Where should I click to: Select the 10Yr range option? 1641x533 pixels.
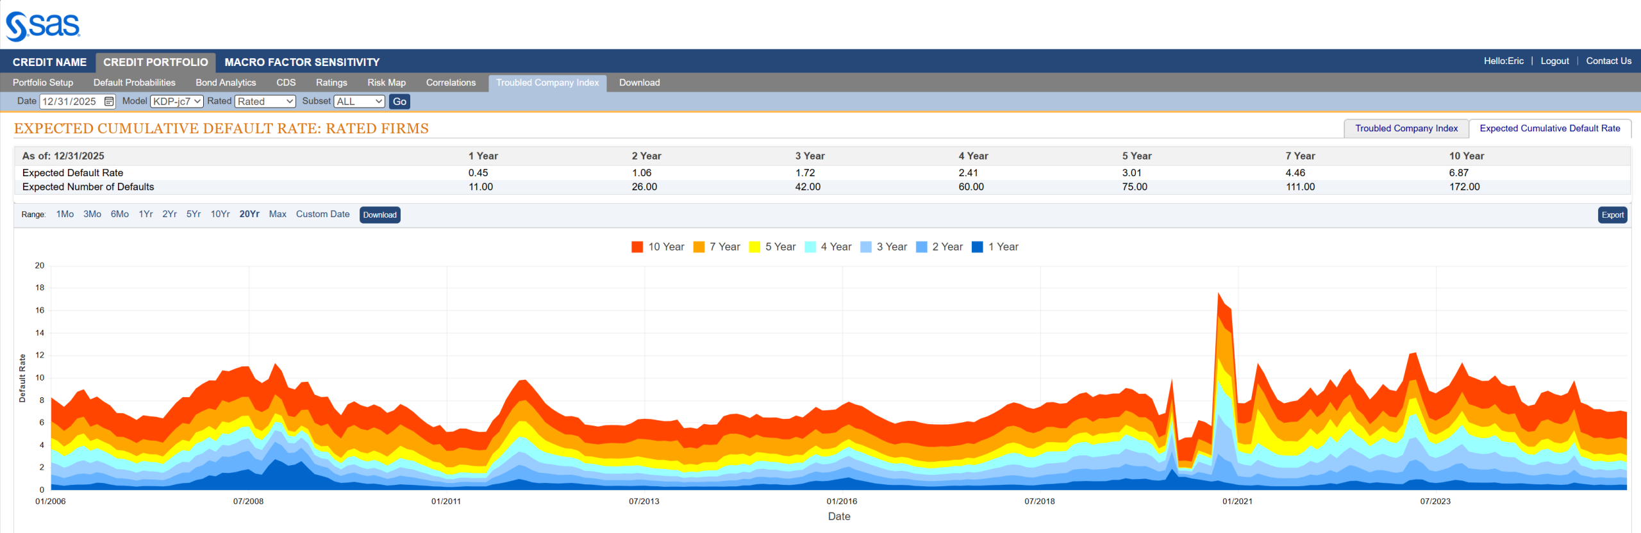tap(220, 215)
